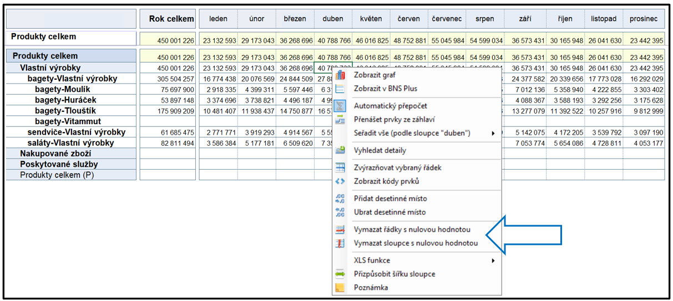This screenshot has height=301, width=673.
Task: Click the icon beside Ubrat desetinné místo
Action: click(x=340, y=212)
